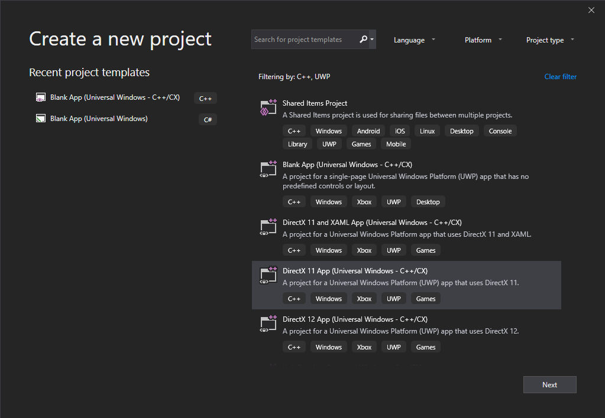Type in the search for project templates field

[304, 40]
